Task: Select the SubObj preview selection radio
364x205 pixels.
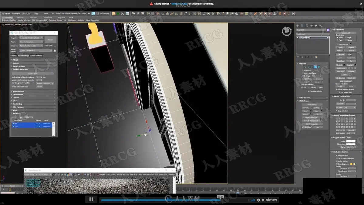Action: pos(309,87)
